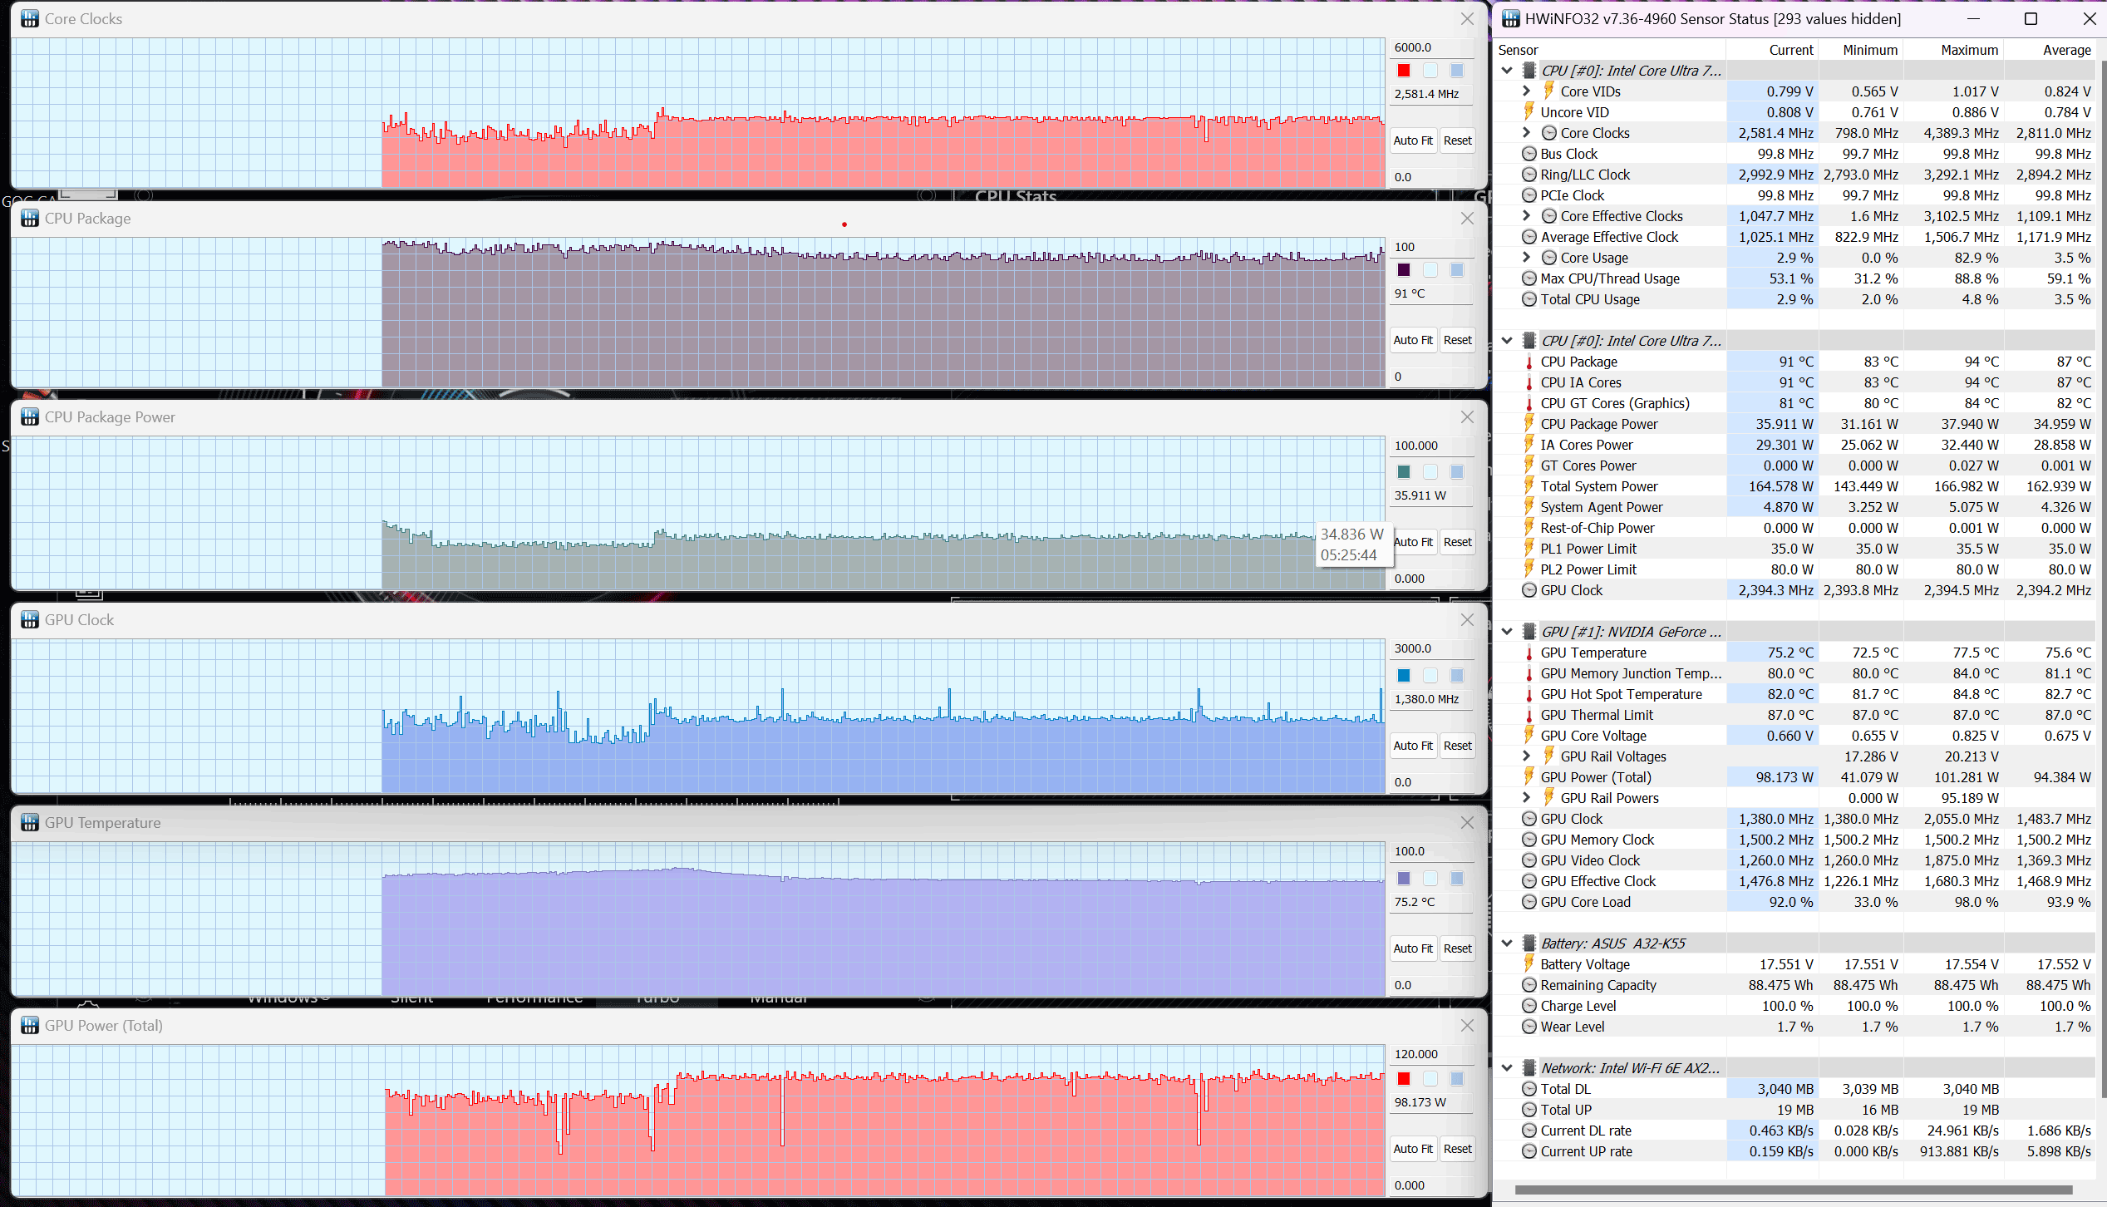
Task: Open the teal swatch in CPU Package Power graph
Action: pyautogui.click(x=1404, y=472)
